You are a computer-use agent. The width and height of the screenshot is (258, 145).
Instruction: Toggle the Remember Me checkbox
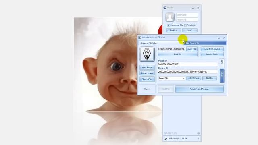pos(169,25)
